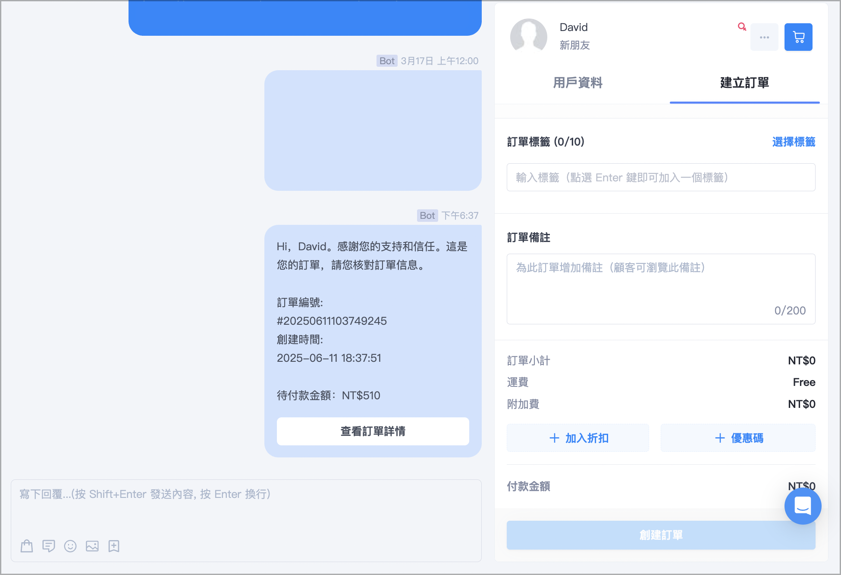The width and height of the screenshot is (841, 575).
Task: Click the 查看訂單詳情 button in the chat
Action: (x=373, y=431)
